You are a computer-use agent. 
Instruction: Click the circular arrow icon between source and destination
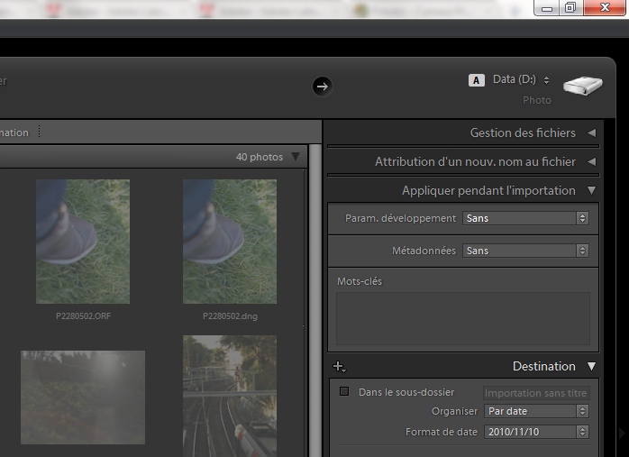tap(322, 86)
